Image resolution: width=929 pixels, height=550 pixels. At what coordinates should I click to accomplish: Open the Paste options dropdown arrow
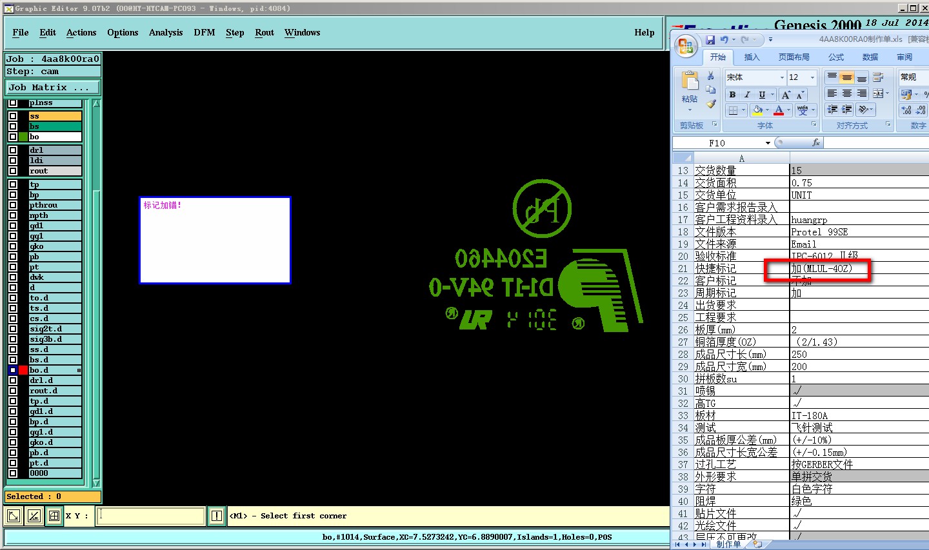690,109
